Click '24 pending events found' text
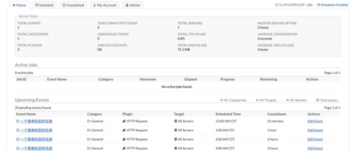Screen dimensions: 356x151 click(x=33, y=108)
